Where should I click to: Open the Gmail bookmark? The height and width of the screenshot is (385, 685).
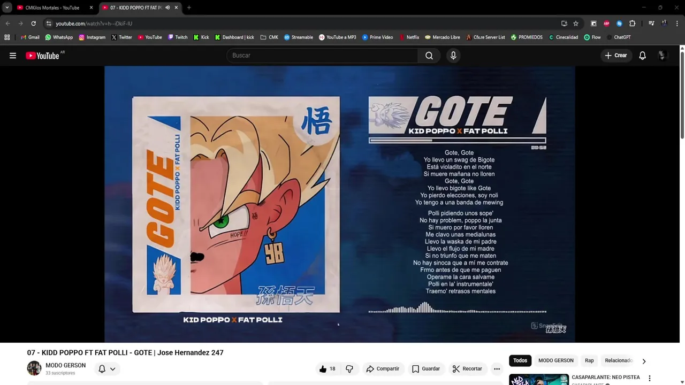point(30,37)
